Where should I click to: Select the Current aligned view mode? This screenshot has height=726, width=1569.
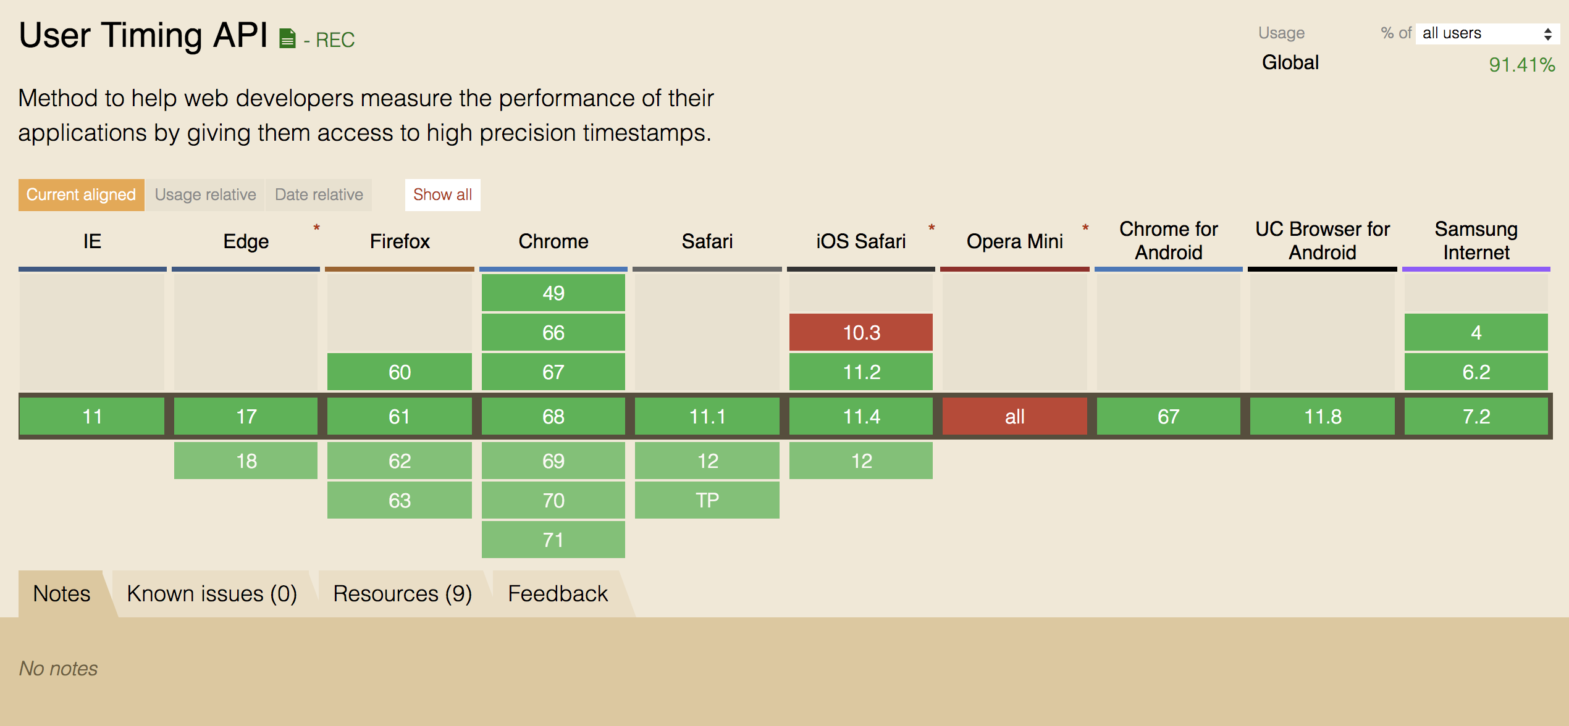pos(81,195)
